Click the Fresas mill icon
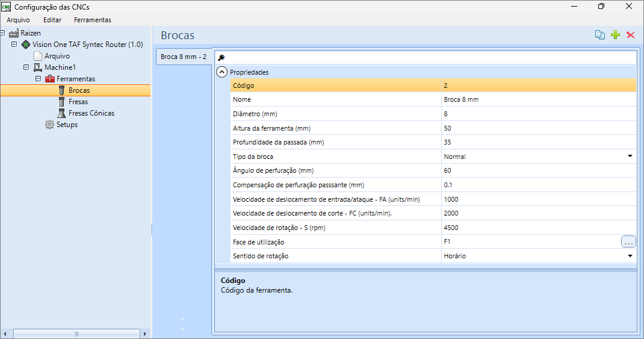This screenshot has height=339, width=644. point(61,102)
